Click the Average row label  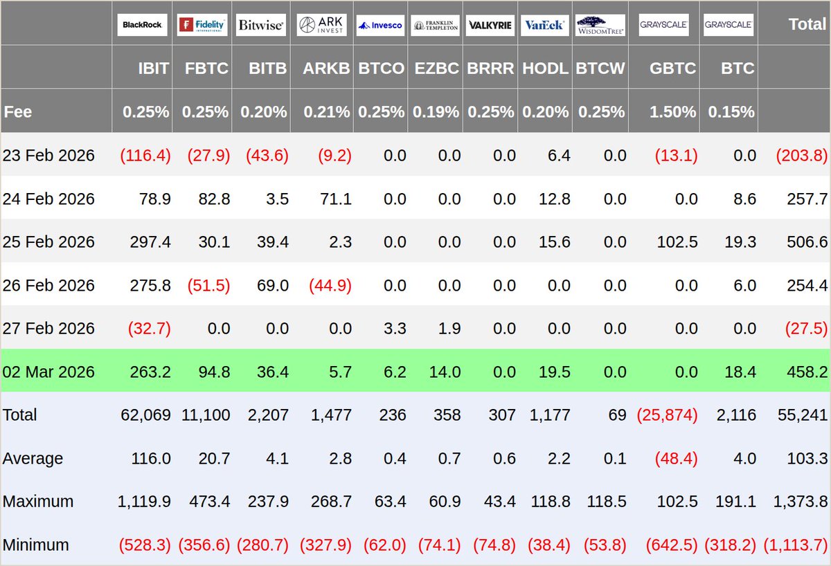(x=33, y=458)
